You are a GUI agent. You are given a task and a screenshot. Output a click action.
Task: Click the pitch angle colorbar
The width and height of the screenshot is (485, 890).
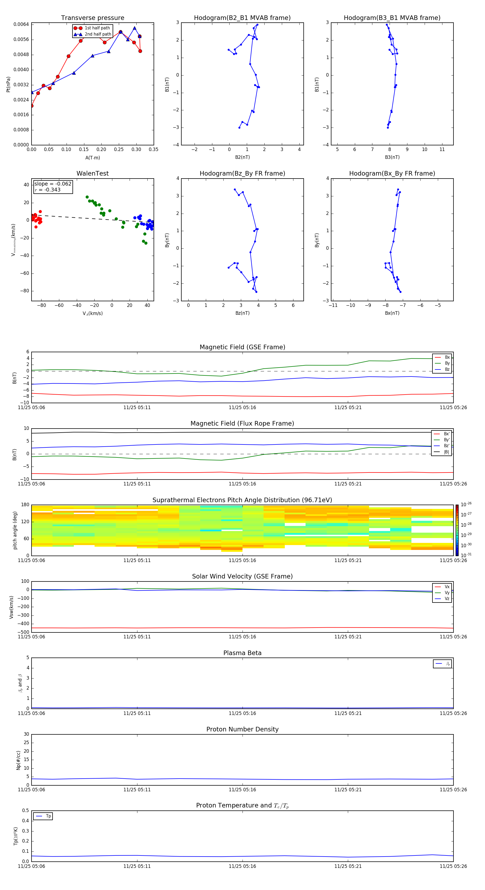tap(457, 530)
